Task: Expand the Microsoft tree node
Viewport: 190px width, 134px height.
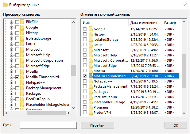Action: coord(11,50)
